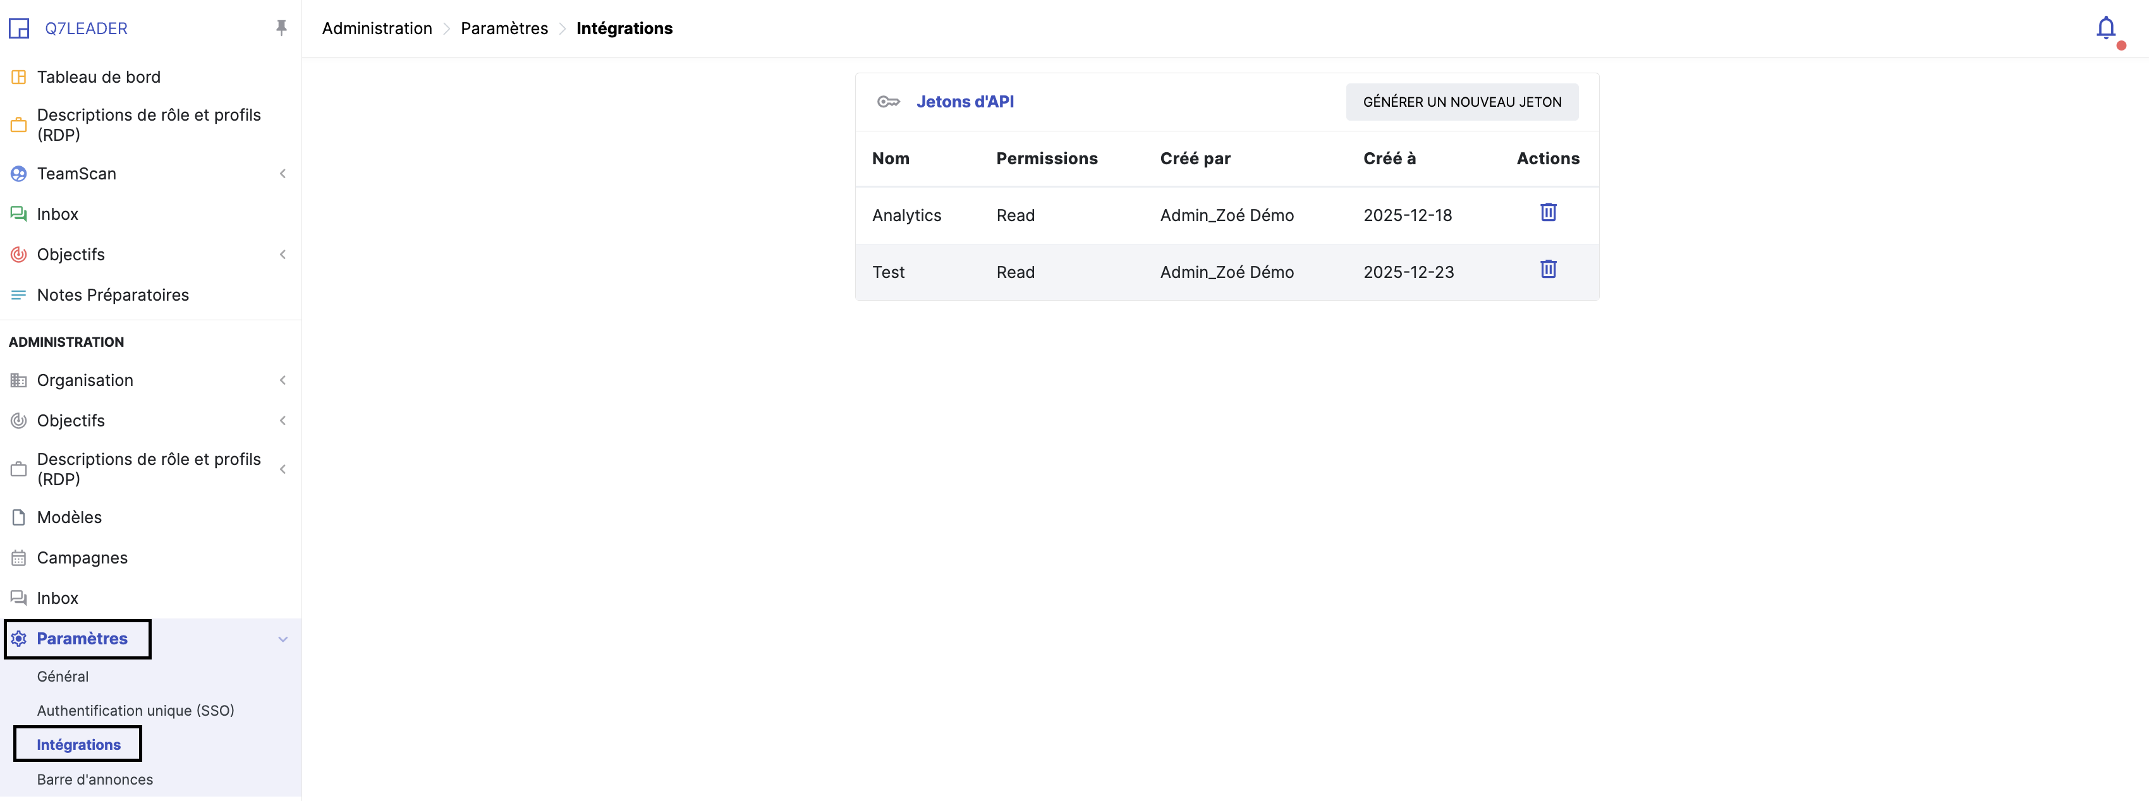This screenshot has width=2149, height=801.
Task: Open Modèles in administration menu
Action: click(70, 517)
